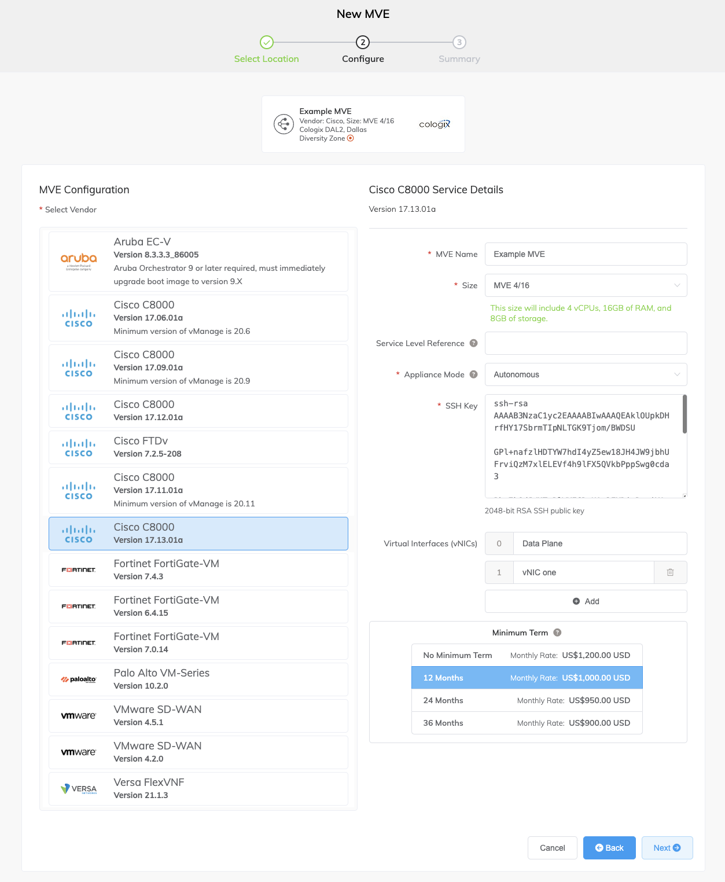Viewport: 725px width, 882px height.
Task: Select the 36 Months term option
Action: pos(527,723)
